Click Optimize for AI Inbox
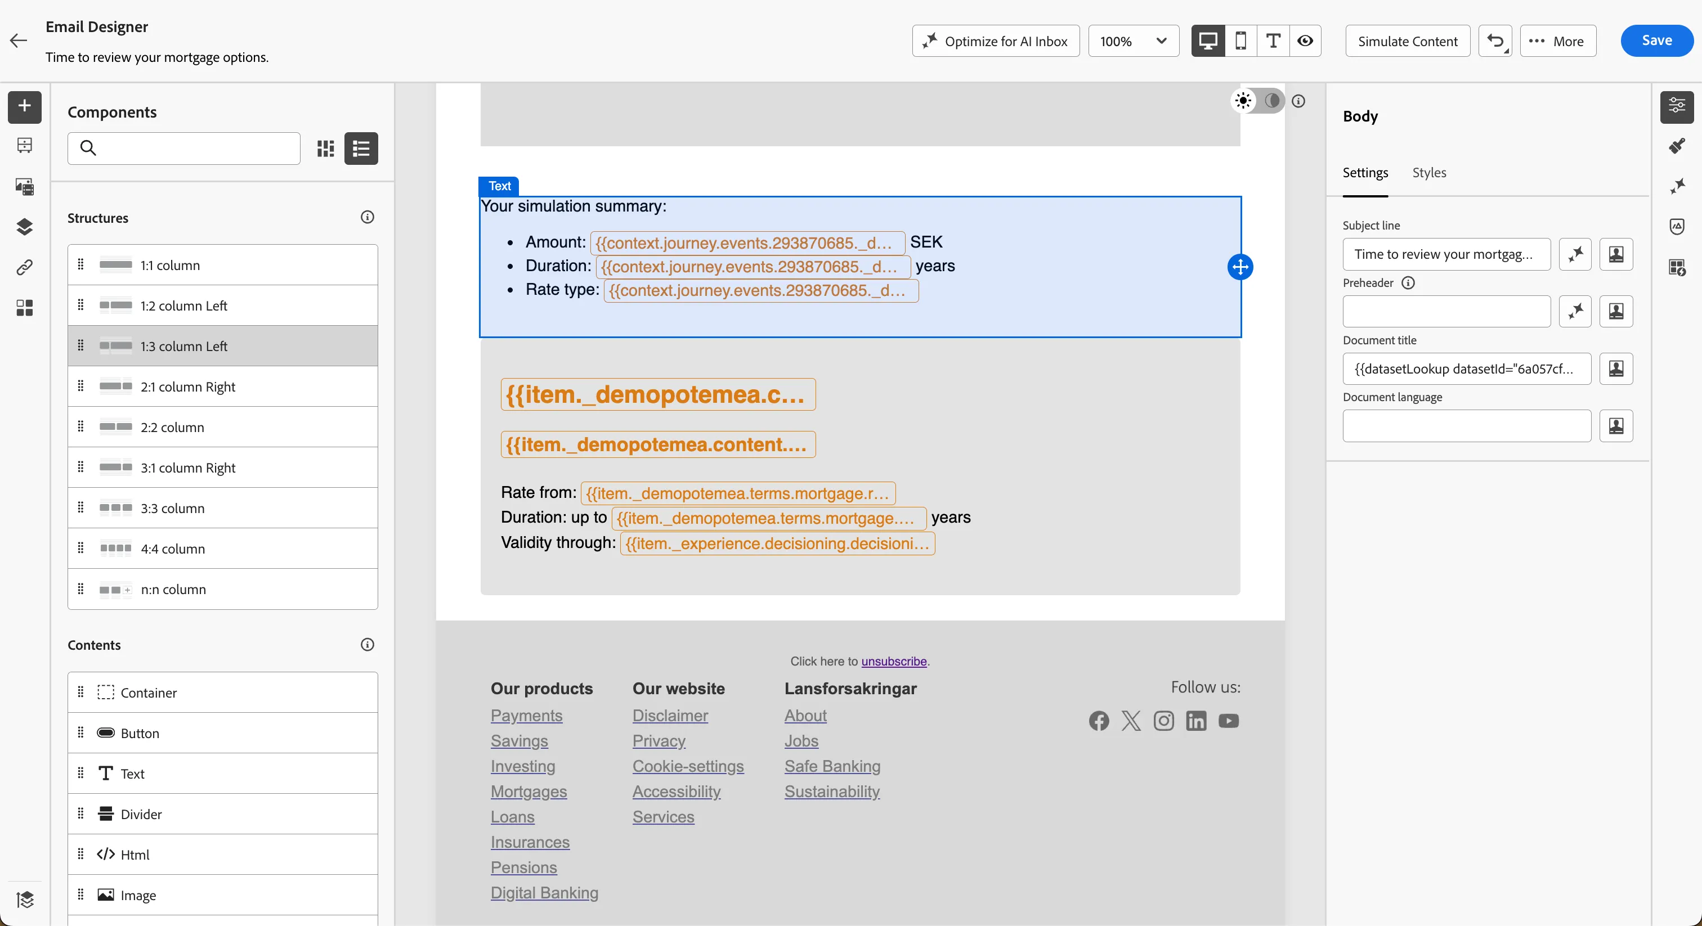This screenshot has height=926, width=1702. 996,41
